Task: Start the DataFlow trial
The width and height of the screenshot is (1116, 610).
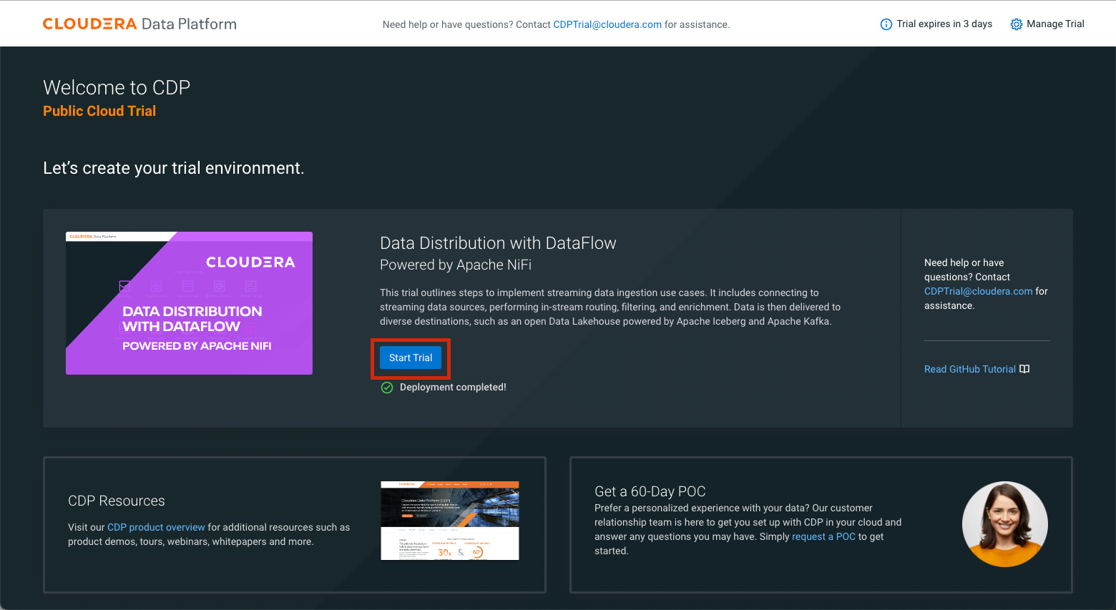Action: 411,358
